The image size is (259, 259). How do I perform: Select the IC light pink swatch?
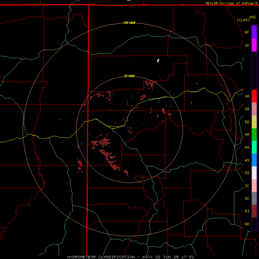click(254, 186)
